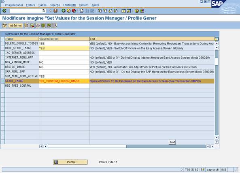
Task: Select row marker for IAC_SERVER_ADDRESS
Action: point(3,53)
